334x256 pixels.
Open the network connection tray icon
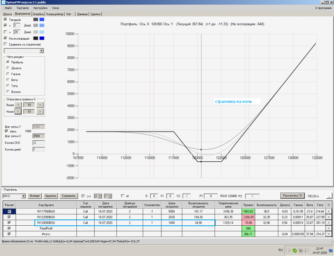tap(301, 251)
